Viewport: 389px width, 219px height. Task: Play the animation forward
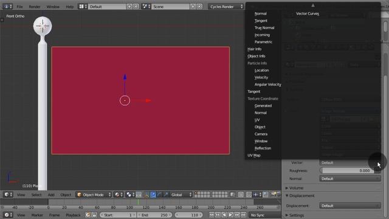[231, 215]
